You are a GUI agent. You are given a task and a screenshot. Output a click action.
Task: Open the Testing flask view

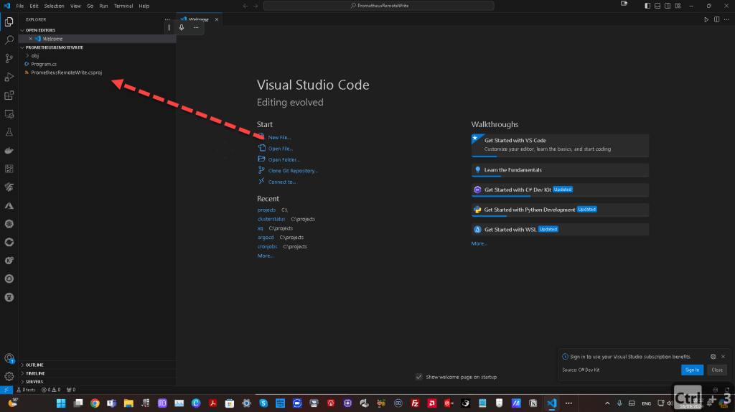(x=9, y=132)
